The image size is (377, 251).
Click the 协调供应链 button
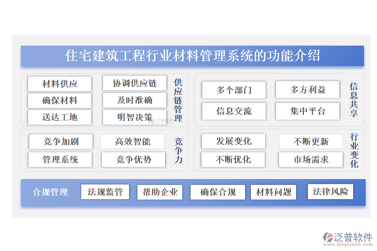tap(134, 83)
